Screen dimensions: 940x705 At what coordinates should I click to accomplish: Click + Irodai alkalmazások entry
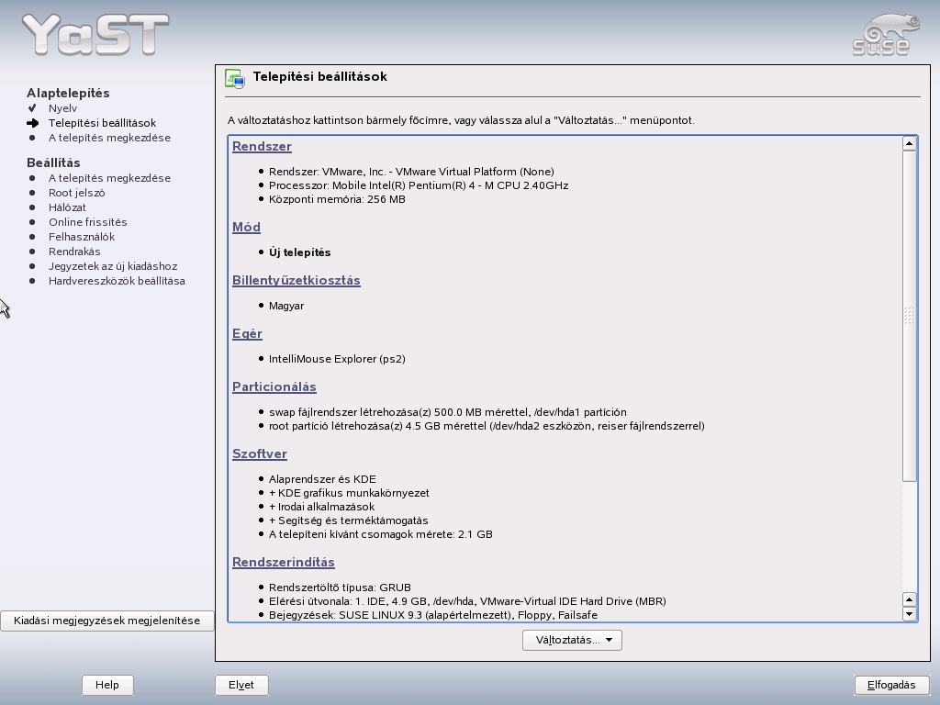coord(322,507)
